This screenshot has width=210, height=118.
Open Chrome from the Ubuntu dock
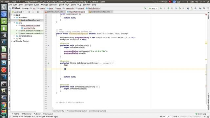pyautogui.click(x=4, y=105)
